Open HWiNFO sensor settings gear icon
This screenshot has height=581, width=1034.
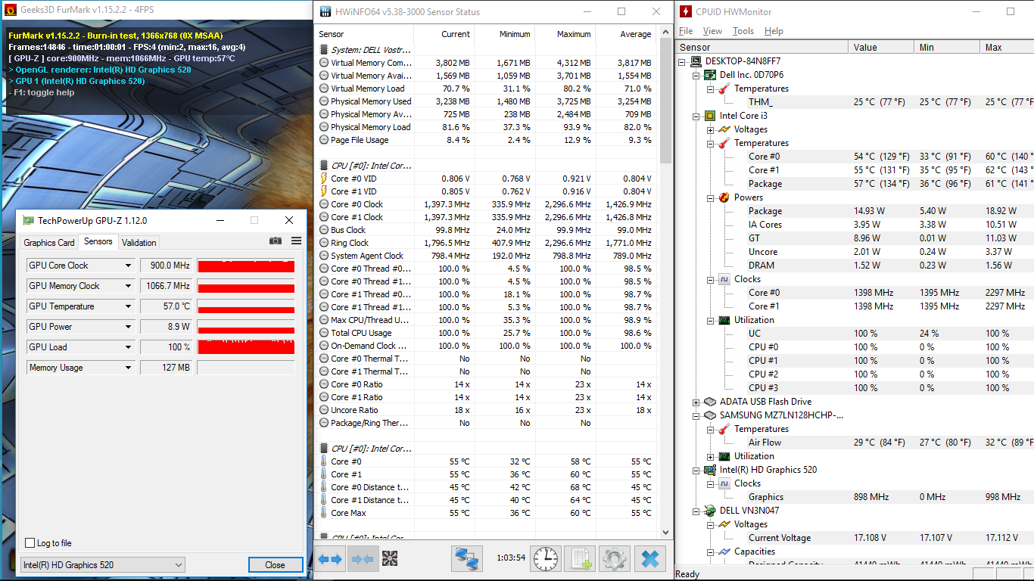pos(615,559)
